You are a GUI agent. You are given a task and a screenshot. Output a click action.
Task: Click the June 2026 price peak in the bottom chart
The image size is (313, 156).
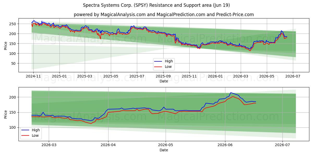[231, 93]
